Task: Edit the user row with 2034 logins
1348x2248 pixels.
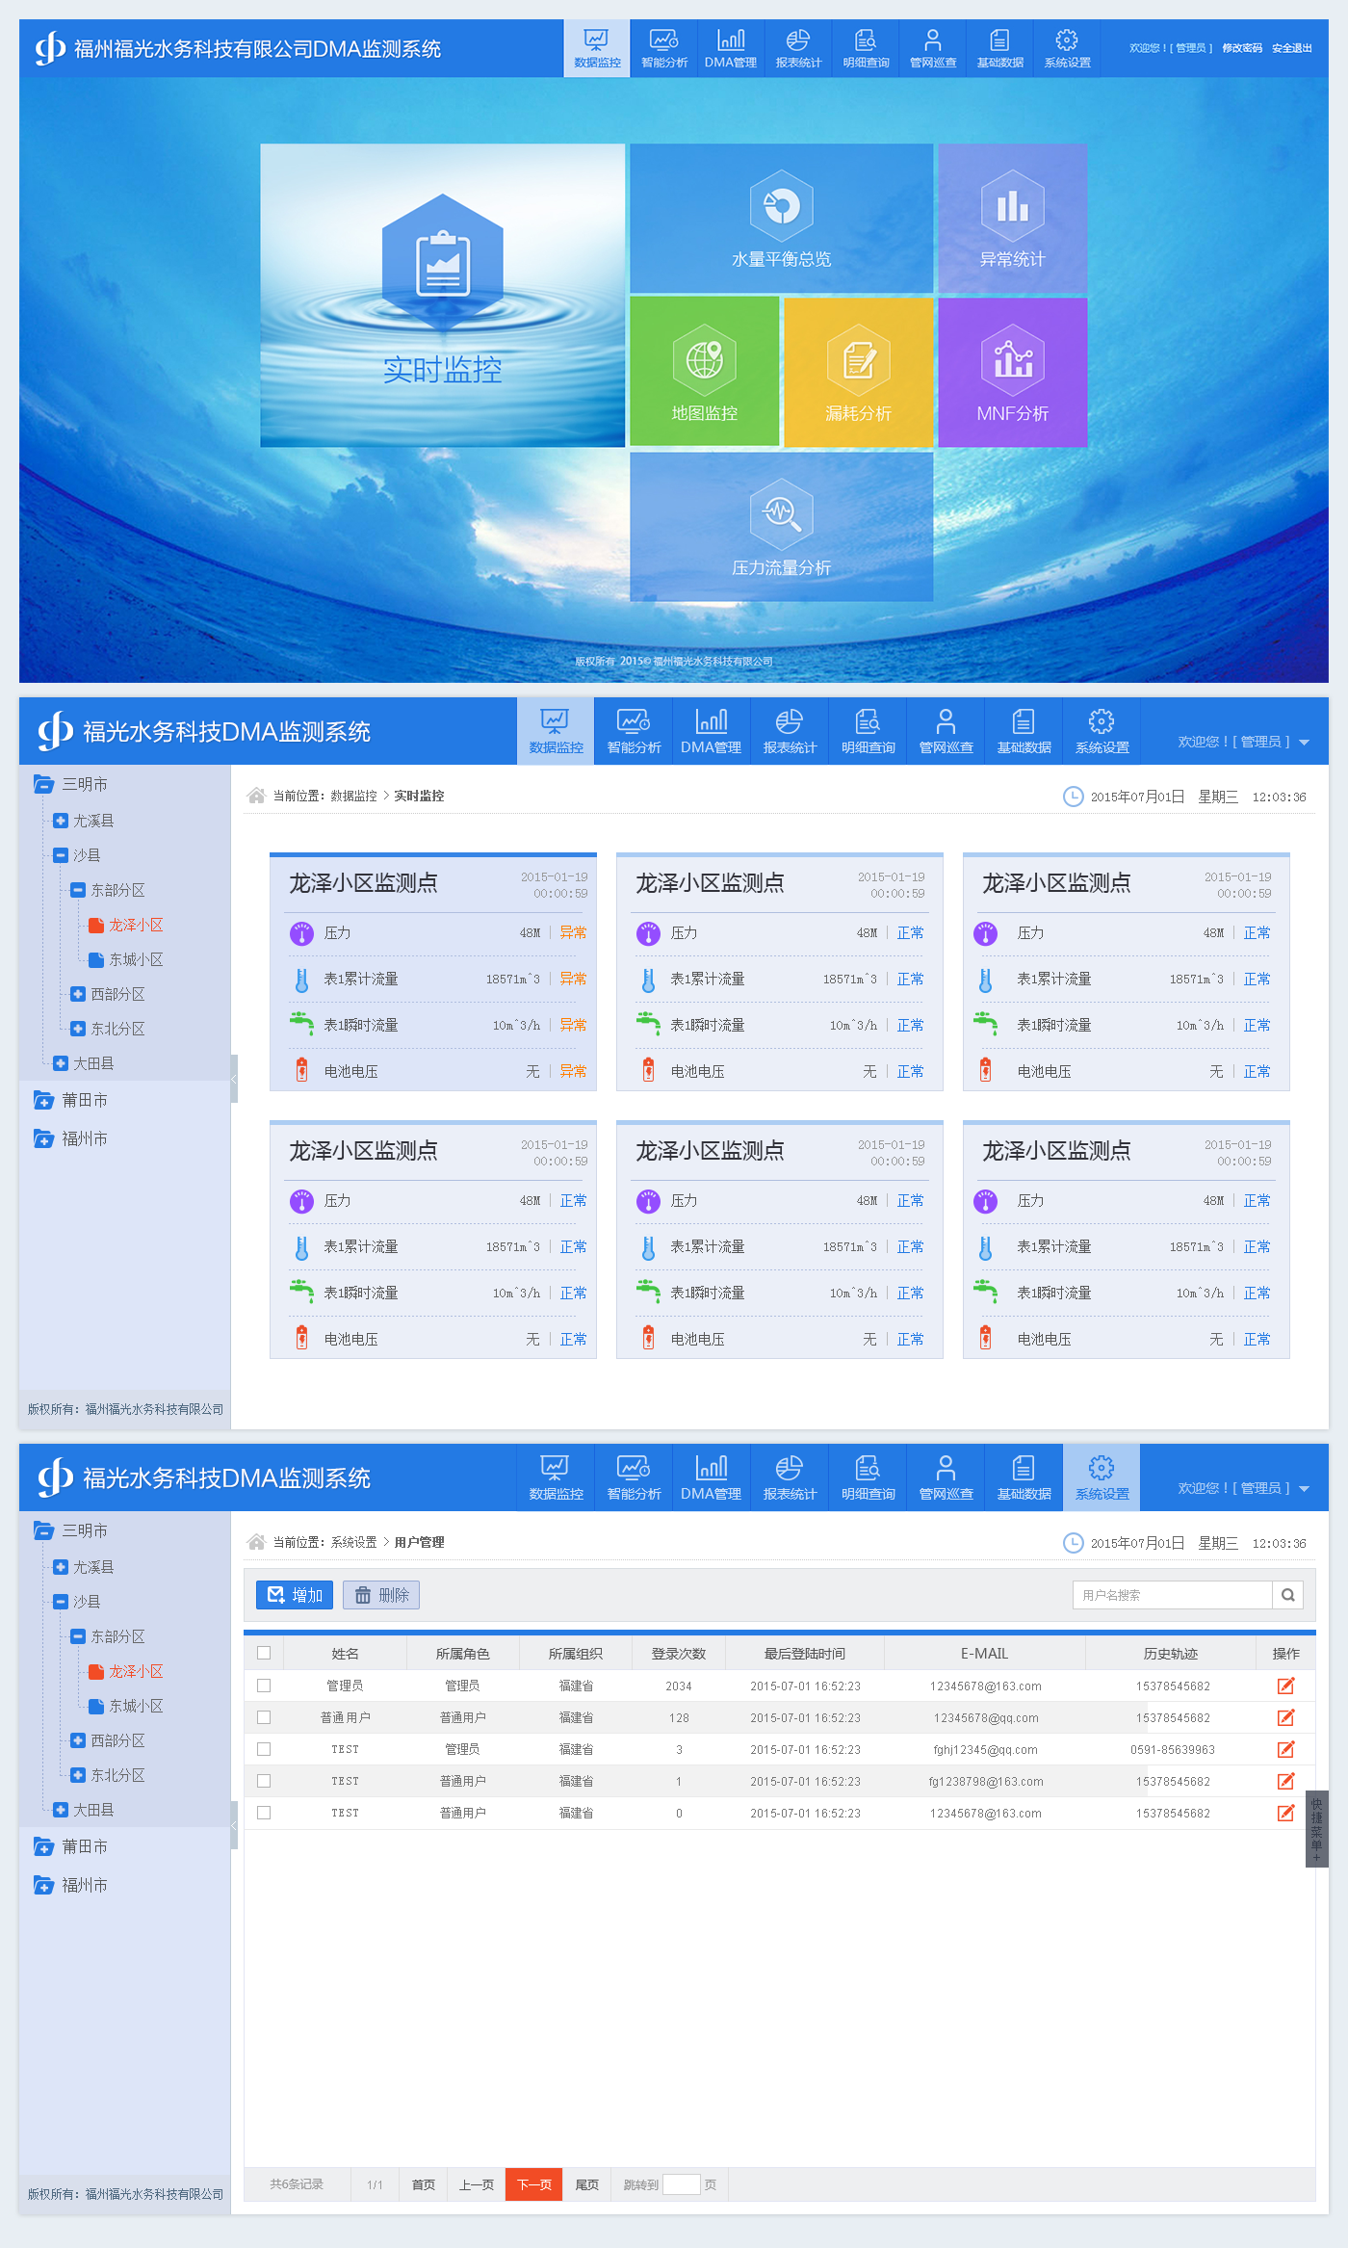Action: [1285, 1686]
